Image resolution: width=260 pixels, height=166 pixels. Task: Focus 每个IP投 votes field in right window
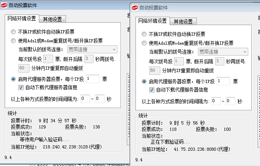click(x=223, y=81)
